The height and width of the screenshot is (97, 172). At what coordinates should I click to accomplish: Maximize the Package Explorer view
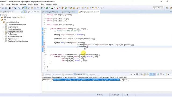(38, 12)
